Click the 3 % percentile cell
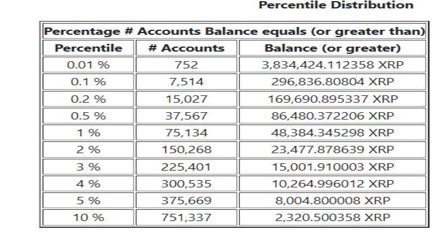 [x=88, y=166]
